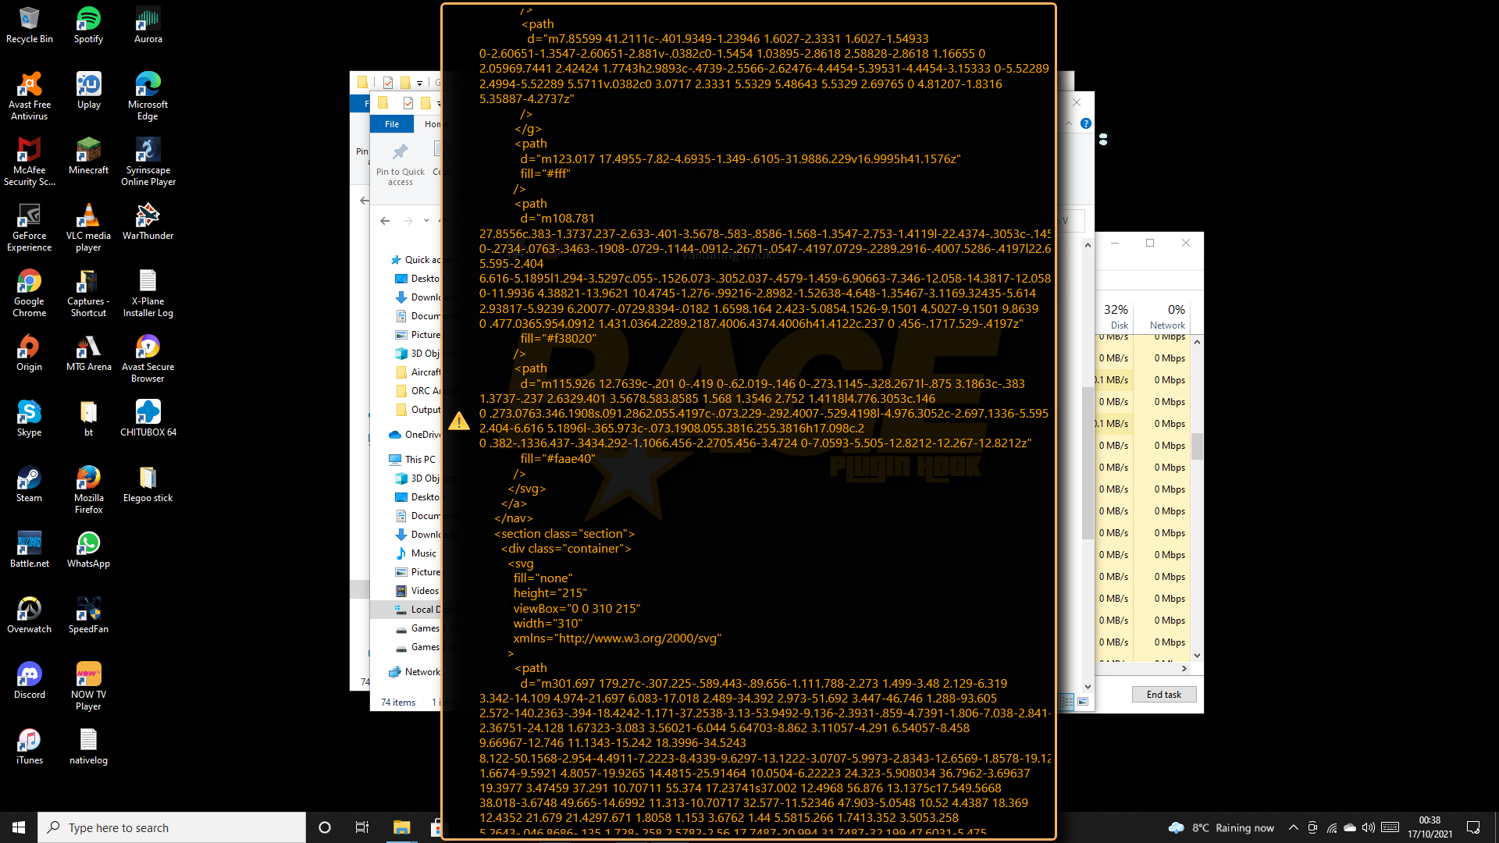Click the volume speaker tray icon
Image resolution: width=1499 pixels, height=843 pixels.
pyautogui.click(x=1368, y=827)
